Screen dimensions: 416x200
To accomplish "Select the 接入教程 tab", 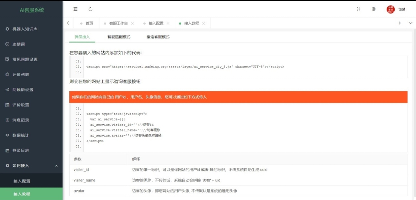I will [191, 23].
